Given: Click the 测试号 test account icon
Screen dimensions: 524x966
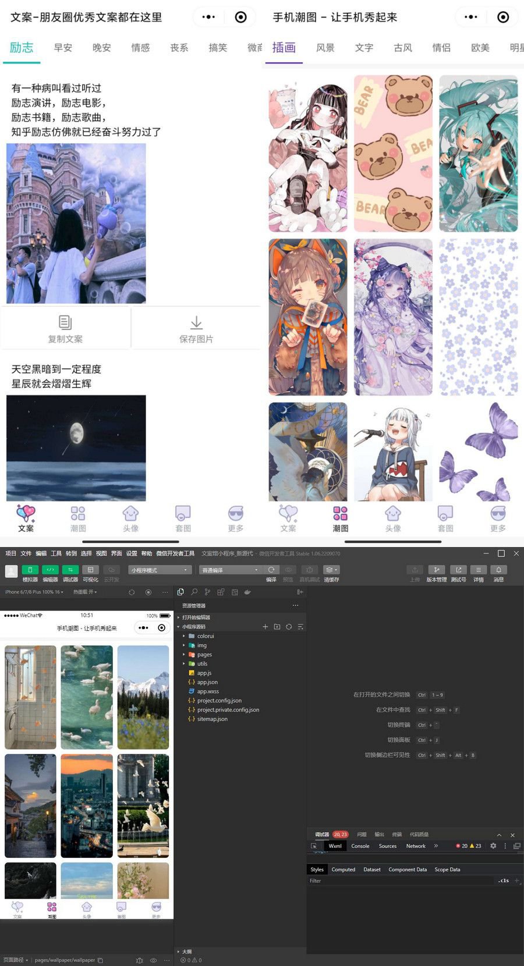Looking at the screenshot, I should [x=458, y=570].
